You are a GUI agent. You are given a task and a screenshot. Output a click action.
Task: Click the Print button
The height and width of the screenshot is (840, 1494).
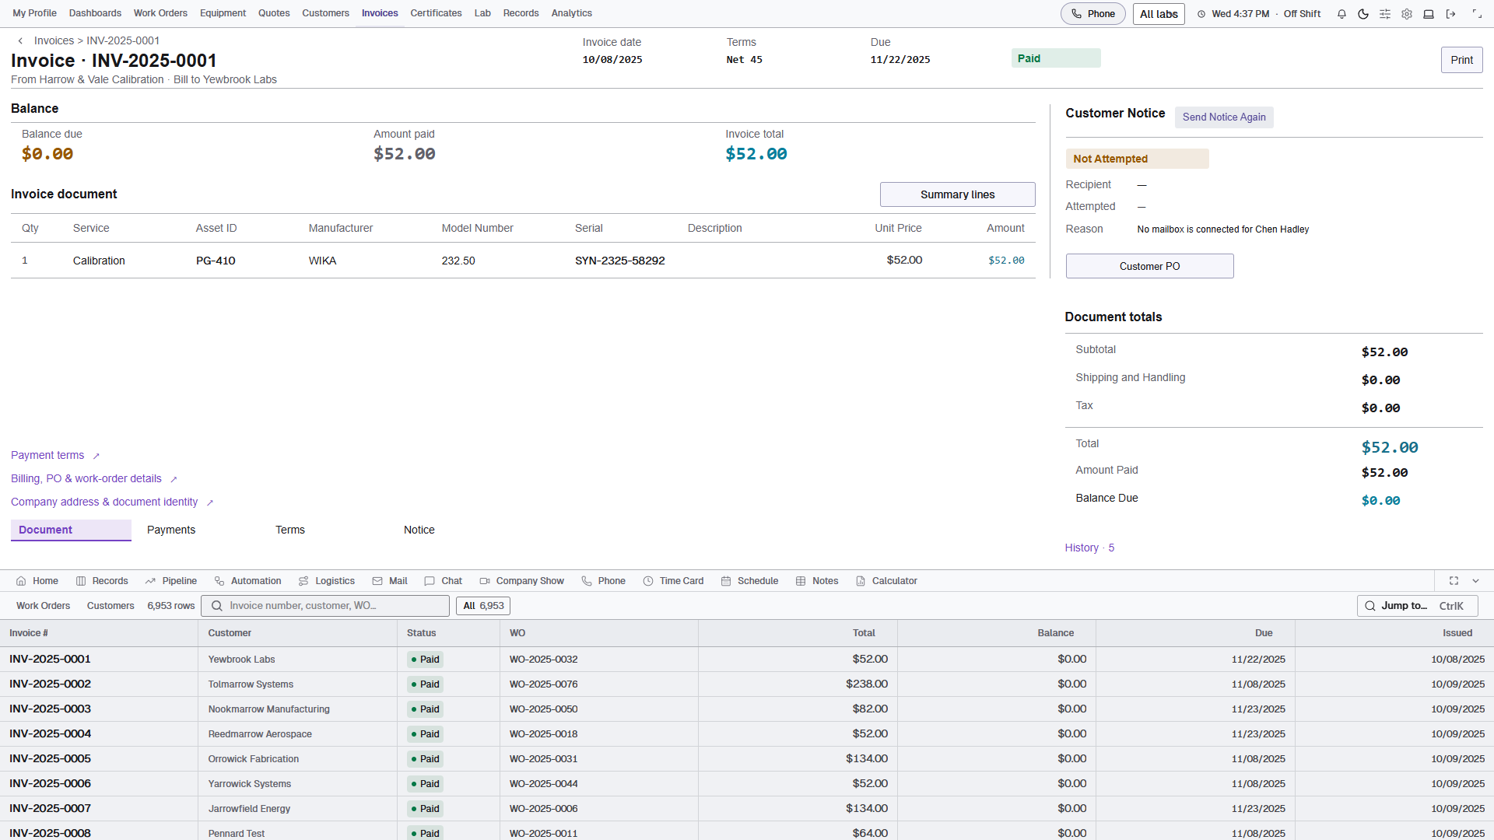click(x=1461, y=60)
